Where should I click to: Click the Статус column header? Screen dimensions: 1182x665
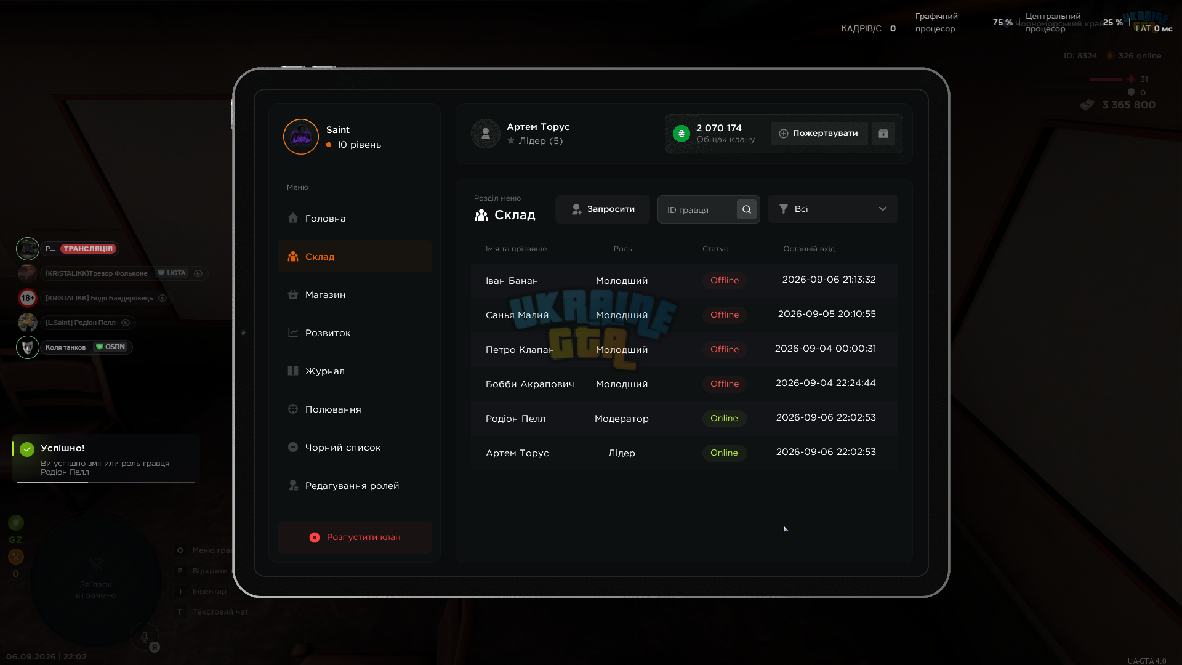715,249
